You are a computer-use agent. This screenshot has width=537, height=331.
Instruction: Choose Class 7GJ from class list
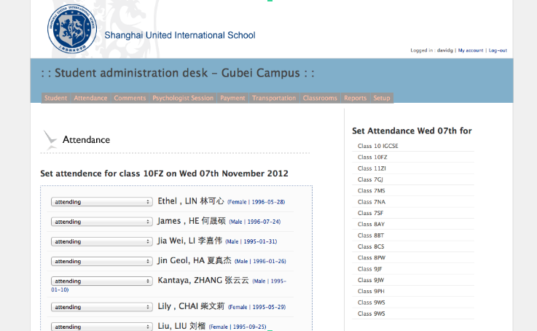pyautogui.click(x=370, y=179)
